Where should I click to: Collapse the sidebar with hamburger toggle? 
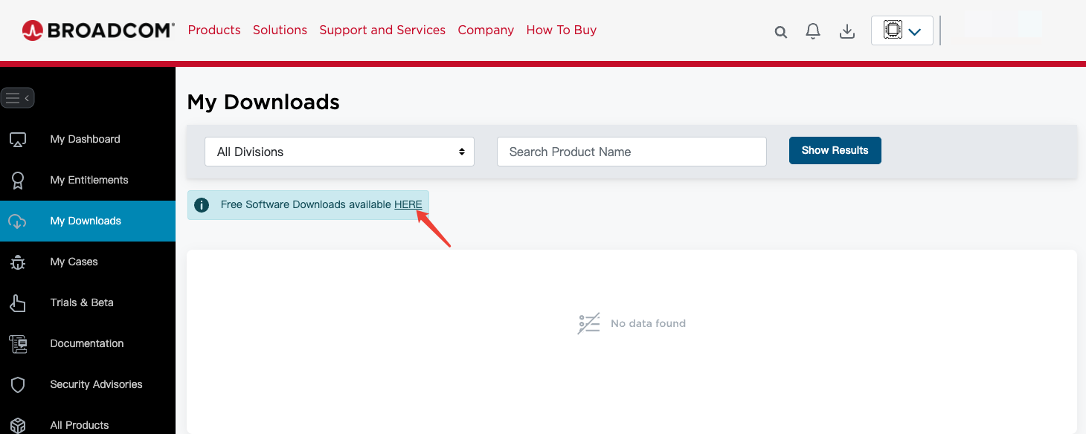[18, 98]
